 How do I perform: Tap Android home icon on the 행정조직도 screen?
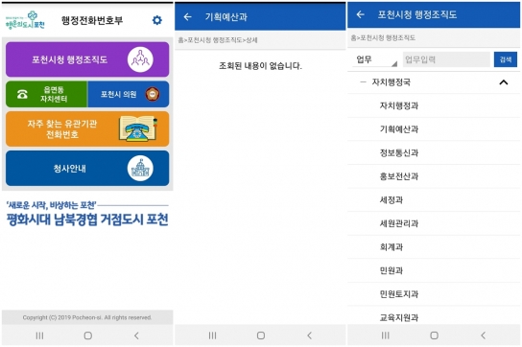tap(434, 335)
